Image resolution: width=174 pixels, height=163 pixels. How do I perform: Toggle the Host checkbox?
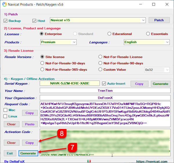tap(34, 21)
